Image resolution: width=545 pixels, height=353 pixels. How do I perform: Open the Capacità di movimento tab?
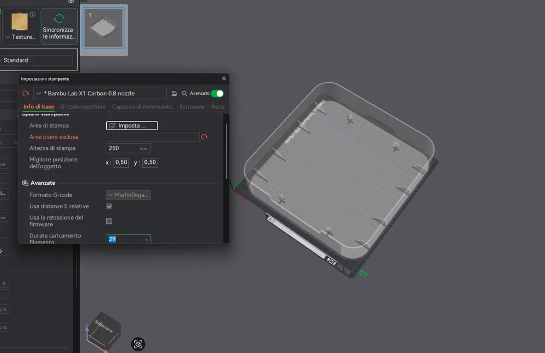[142, 107]
